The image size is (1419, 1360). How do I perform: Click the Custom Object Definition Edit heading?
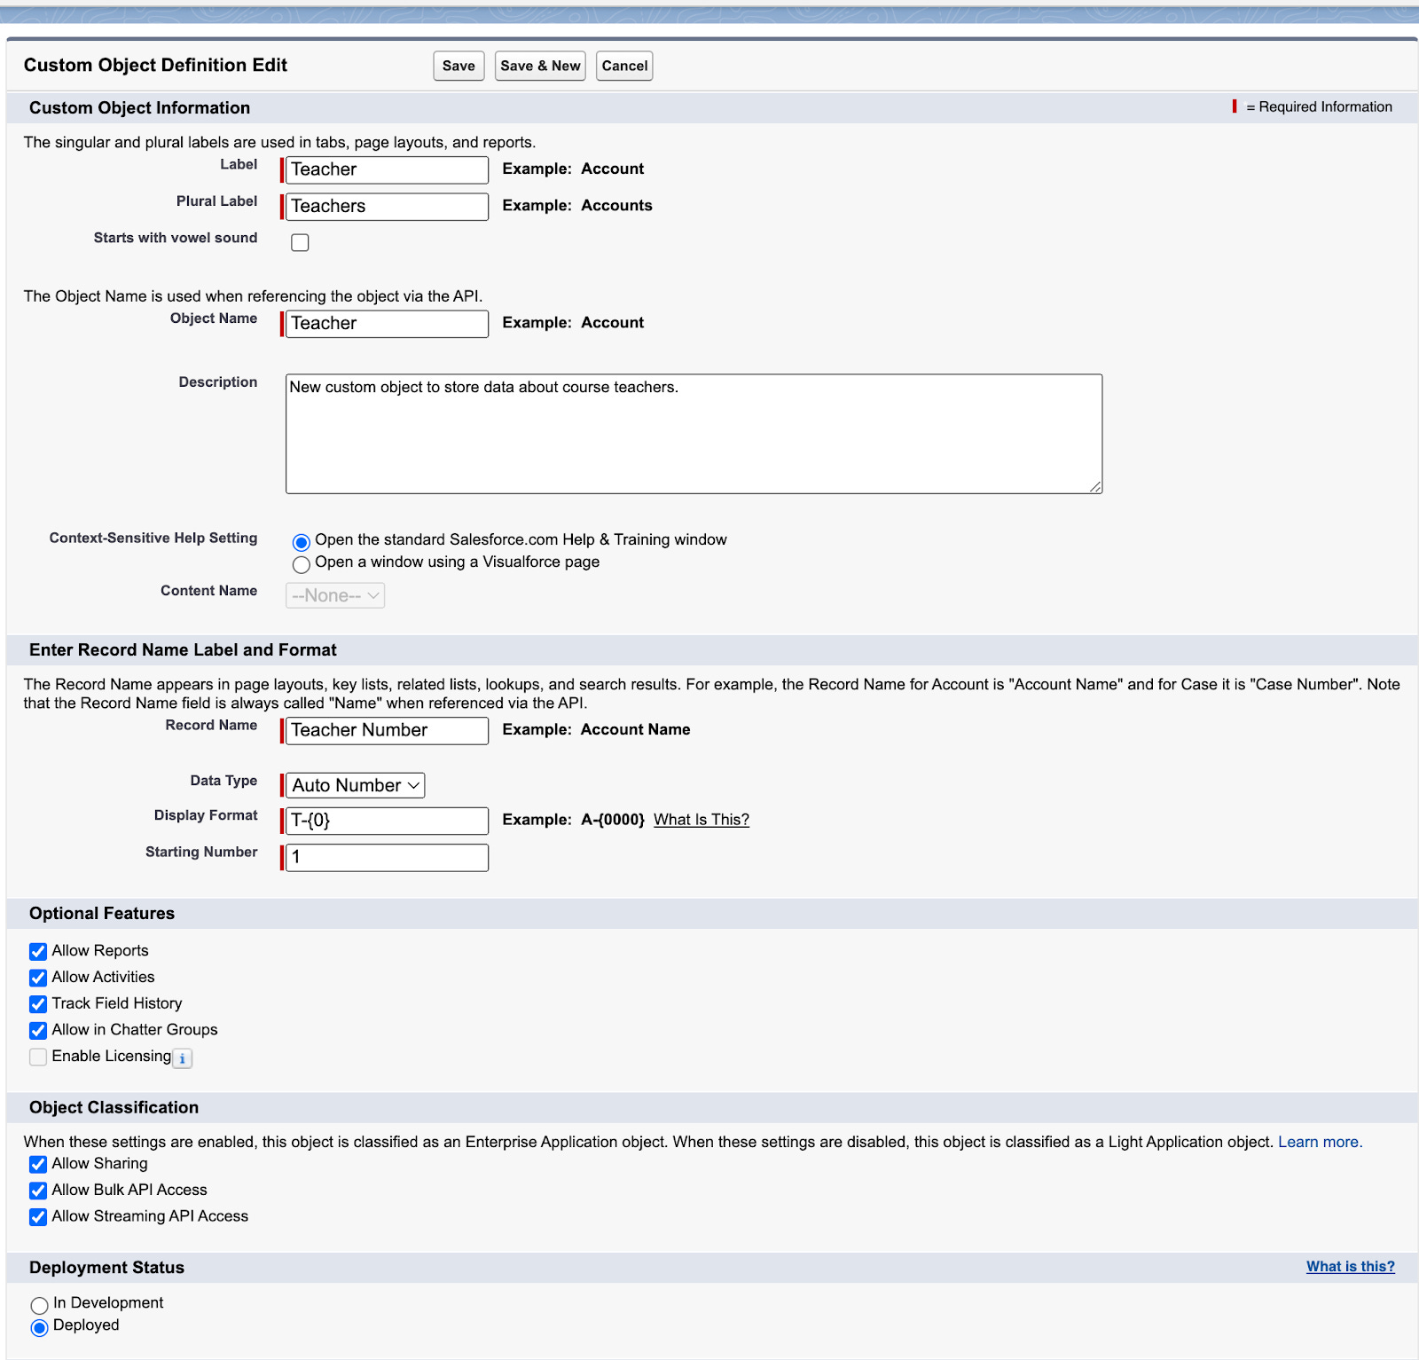coord(155,65)
